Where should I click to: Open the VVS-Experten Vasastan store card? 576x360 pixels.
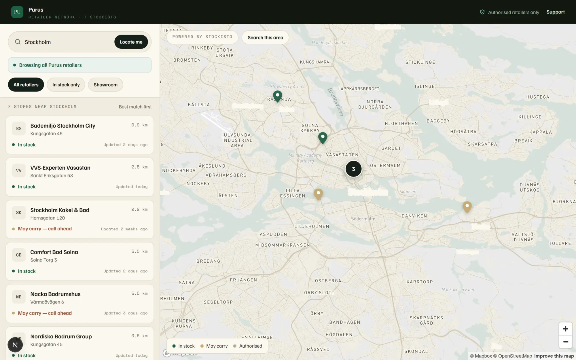(x=80, y=177)
